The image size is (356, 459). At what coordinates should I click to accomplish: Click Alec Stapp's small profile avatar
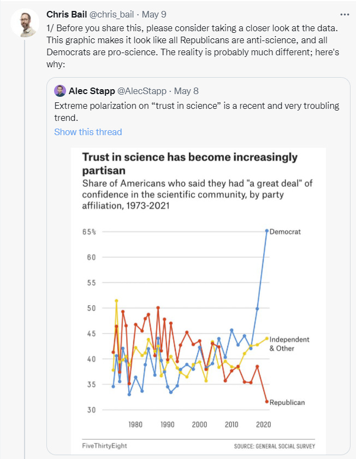tap(60, 91)
